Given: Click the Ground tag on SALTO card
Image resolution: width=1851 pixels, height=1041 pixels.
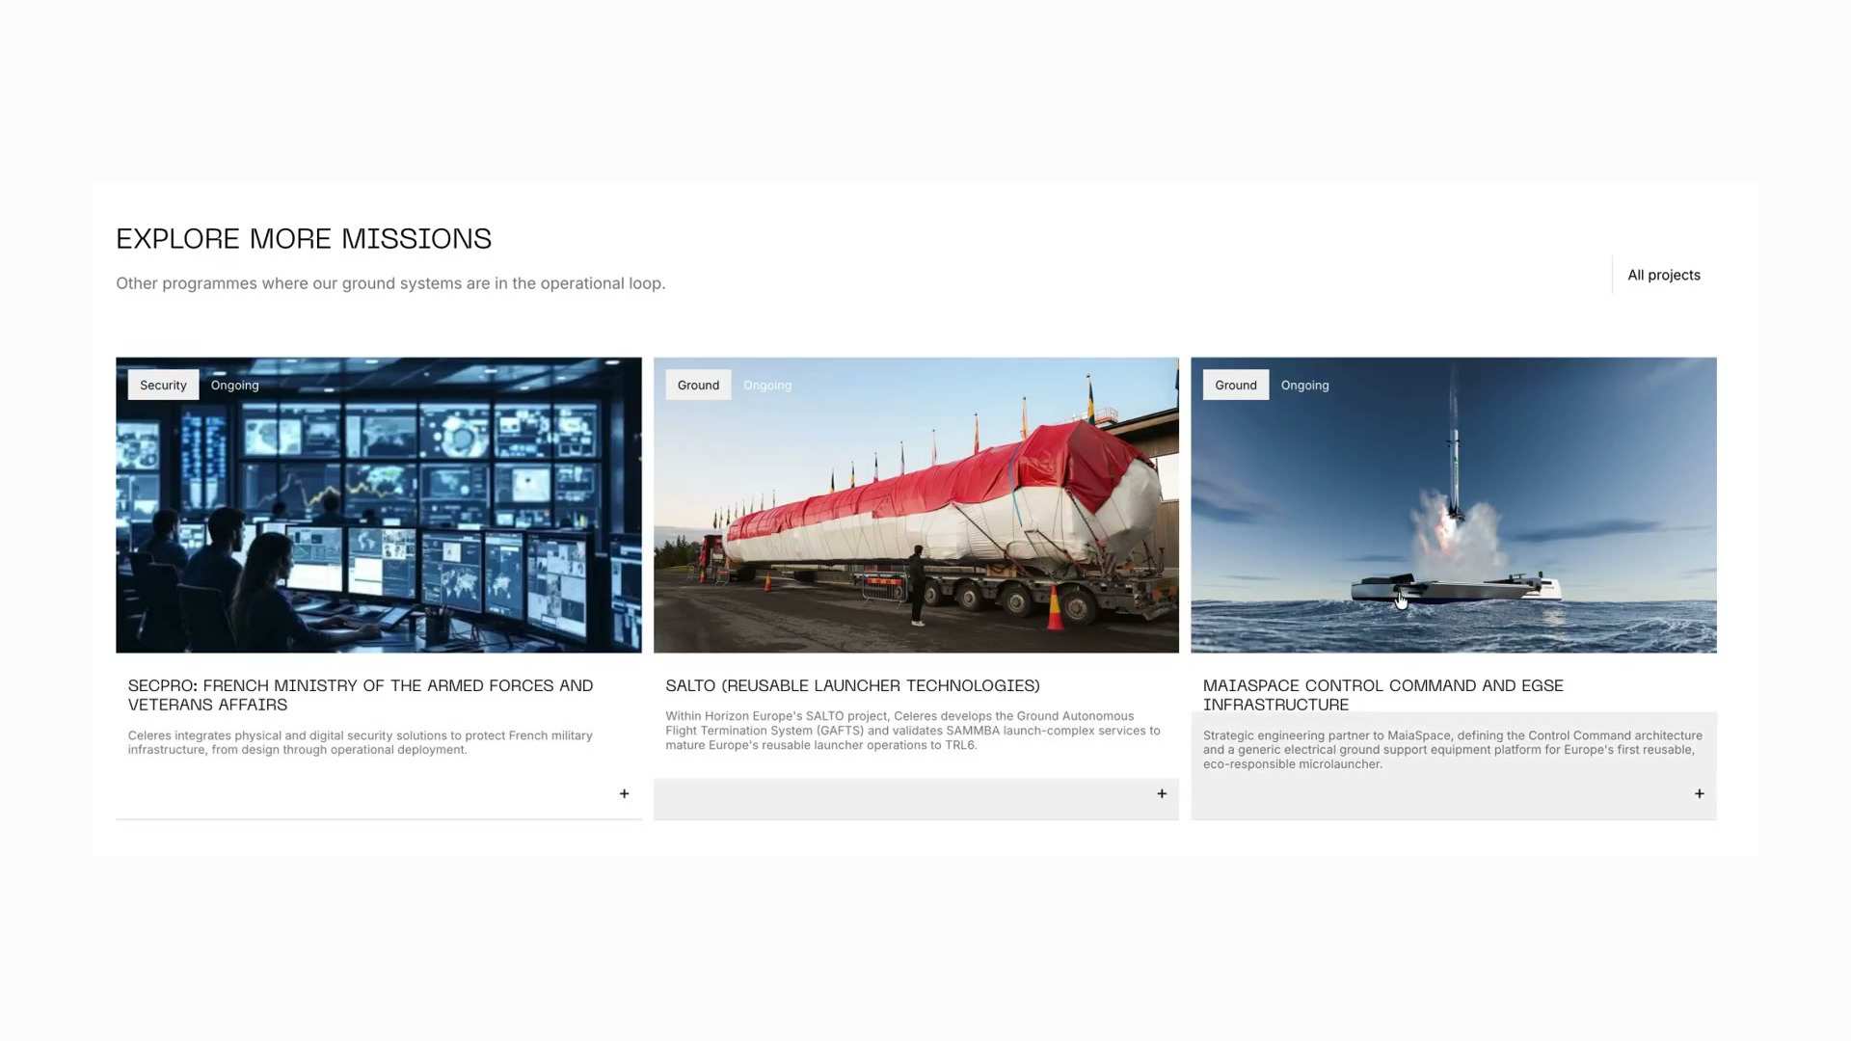Looking at the screenshot, I should (698, 385).
